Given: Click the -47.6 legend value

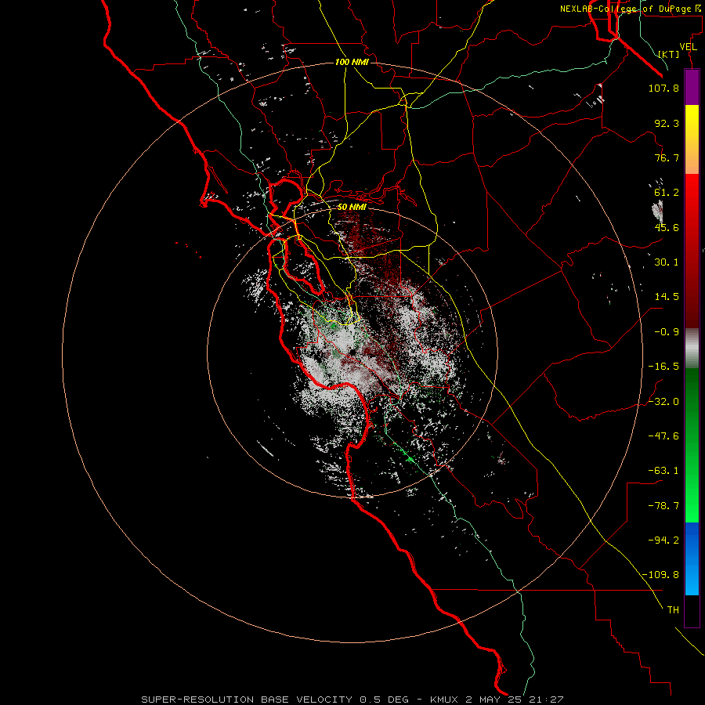Looking at the screenshot, I should click(663, 436).
